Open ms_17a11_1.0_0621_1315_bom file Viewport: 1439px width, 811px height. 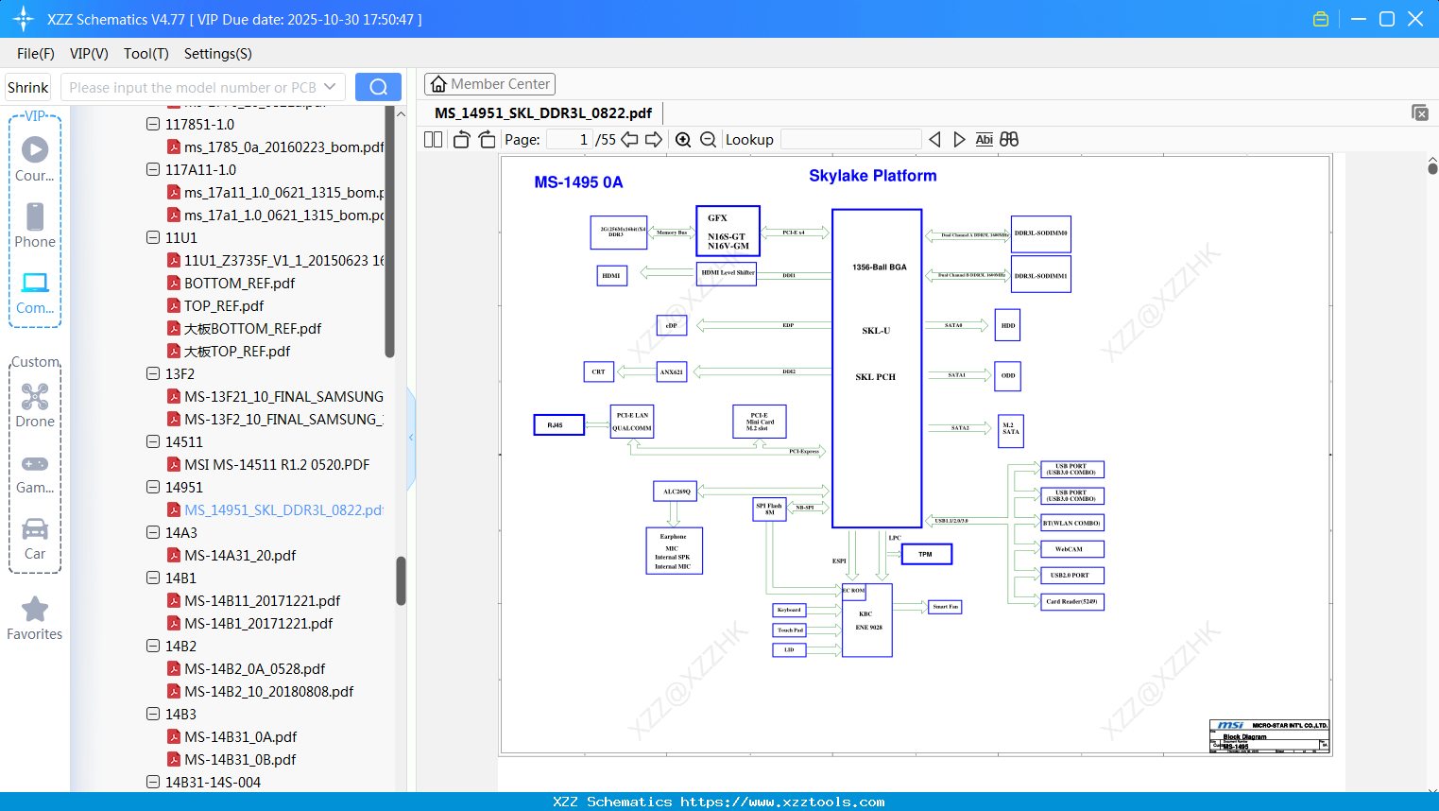(284, 192)
